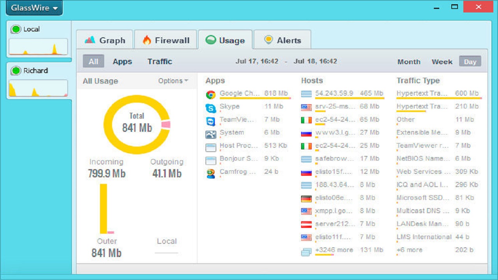Click the Outgoing 41.1 Mb value

click(167, 173)
